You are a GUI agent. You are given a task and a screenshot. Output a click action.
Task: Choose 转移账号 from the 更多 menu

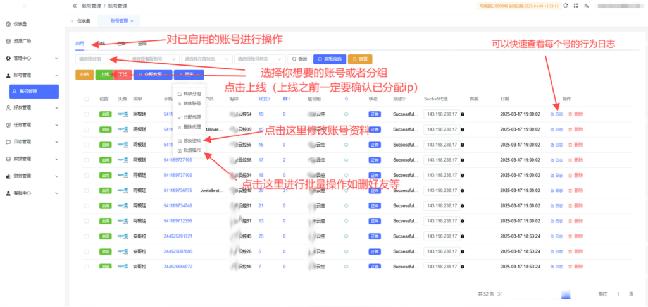[x=189, y=104]
